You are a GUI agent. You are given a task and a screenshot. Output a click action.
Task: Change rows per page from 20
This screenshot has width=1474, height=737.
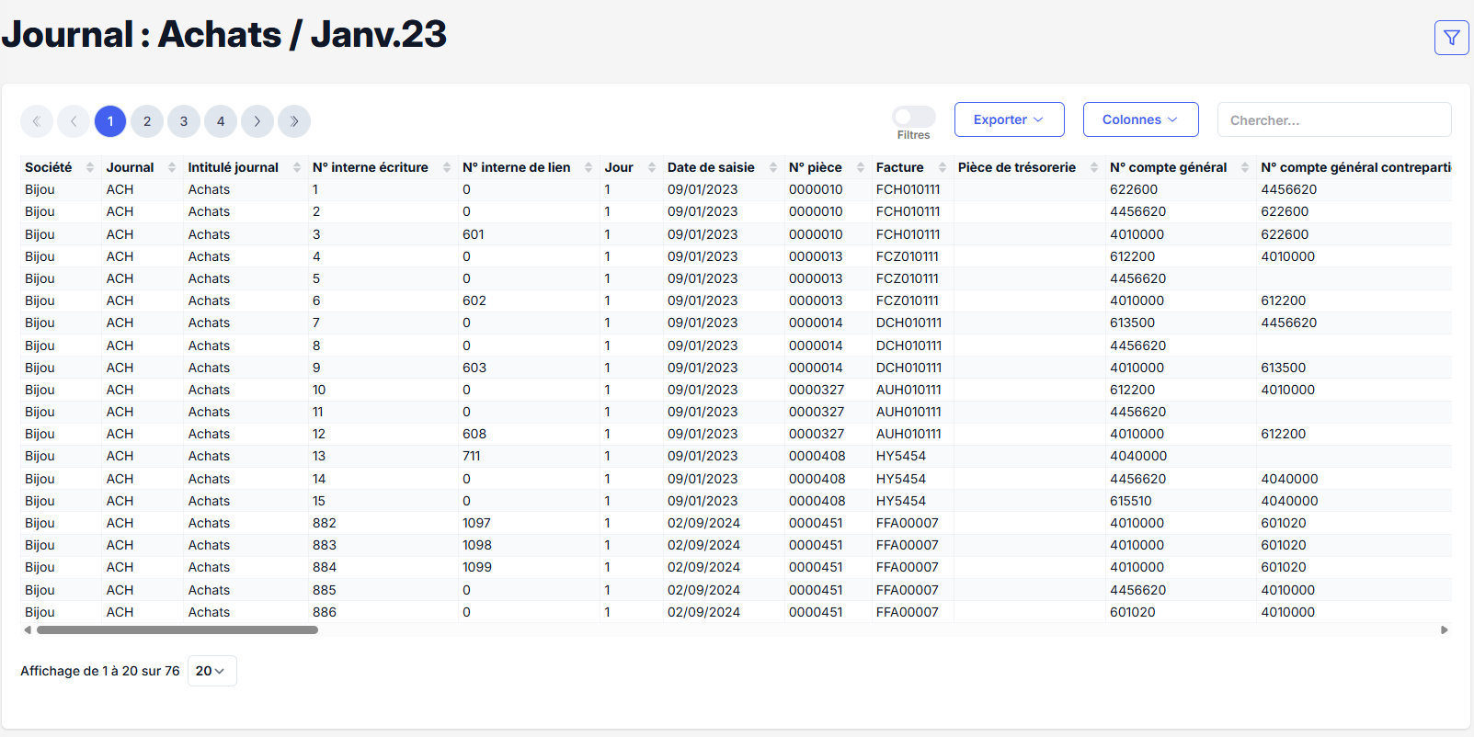[211, 671]
